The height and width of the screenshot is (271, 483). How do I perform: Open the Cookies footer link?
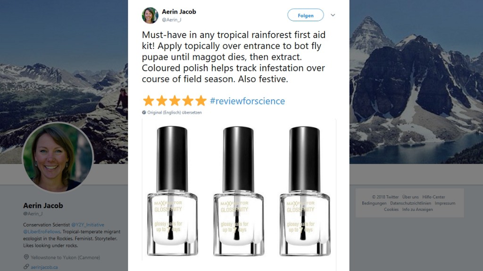(x=391, y=209)
